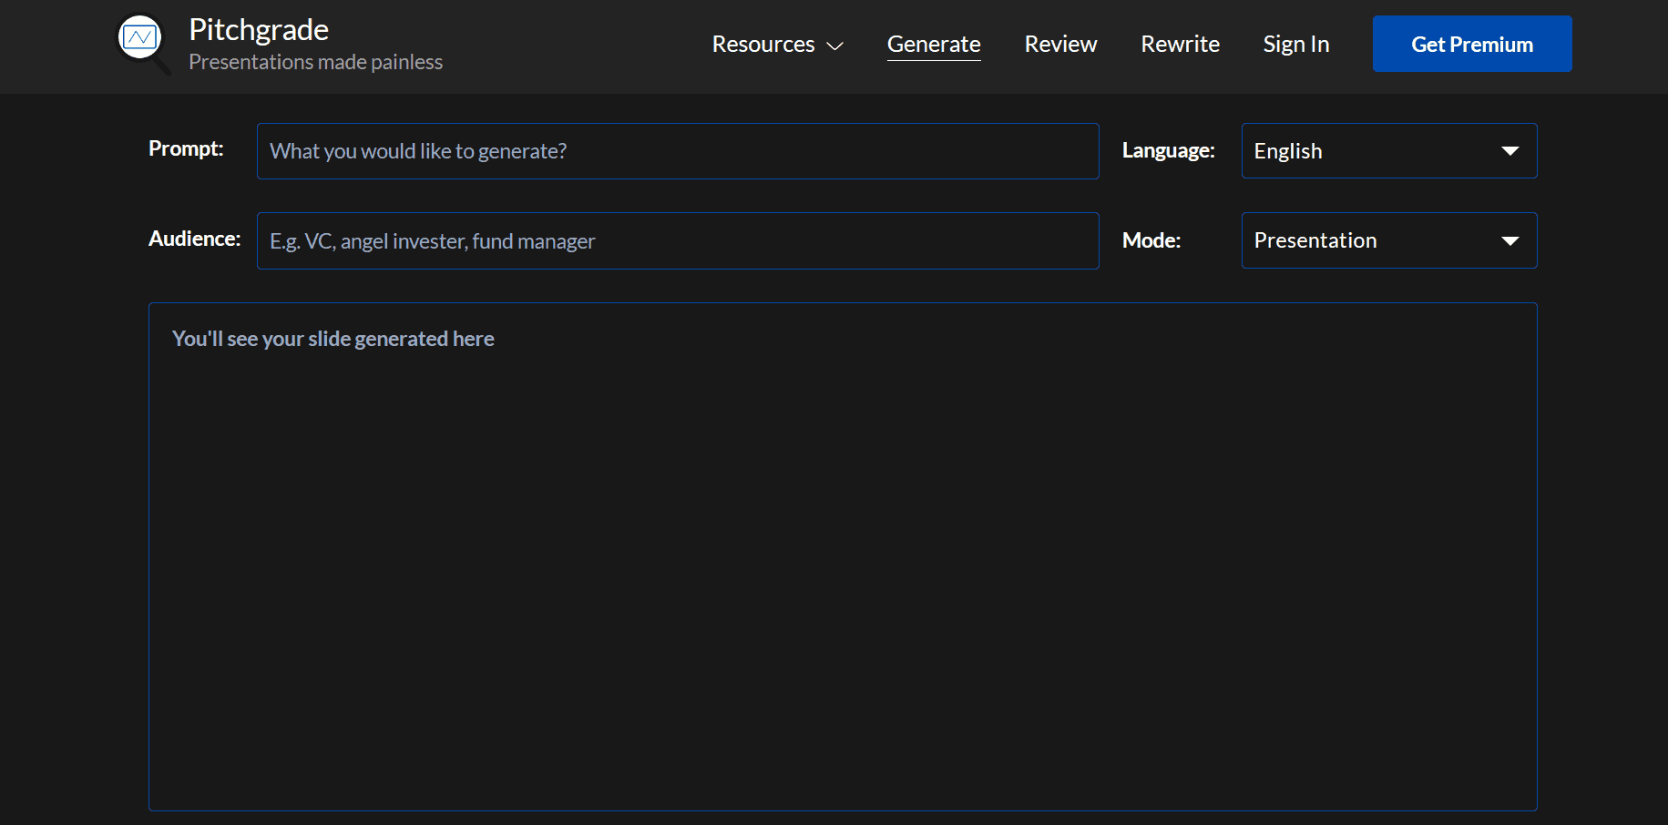The height and width of the screenshot is (825, 1668).
Task: Click the Prompt field label
Action: 186,148
